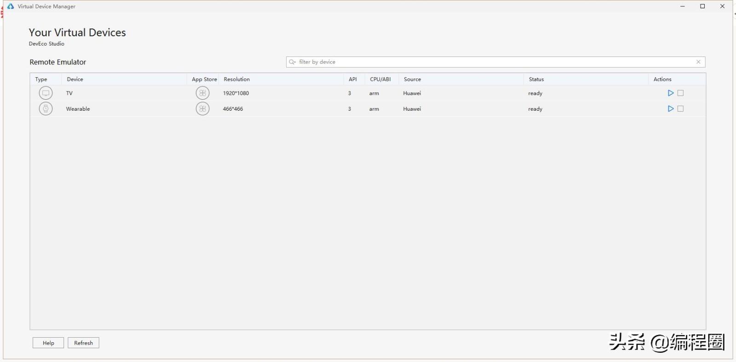Launch the Wearable emulator with play icon
Screen dimensions: 736x362
(671, 109)
